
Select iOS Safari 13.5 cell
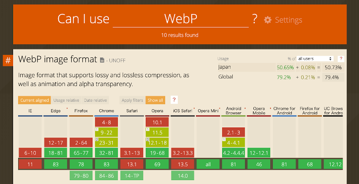pos(183,164)
